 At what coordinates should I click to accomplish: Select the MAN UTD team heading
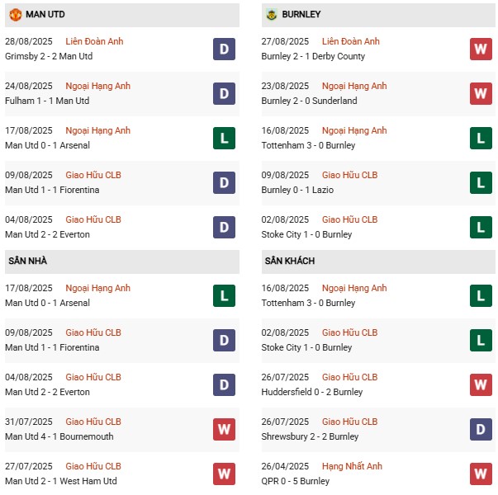click(45, 15)
